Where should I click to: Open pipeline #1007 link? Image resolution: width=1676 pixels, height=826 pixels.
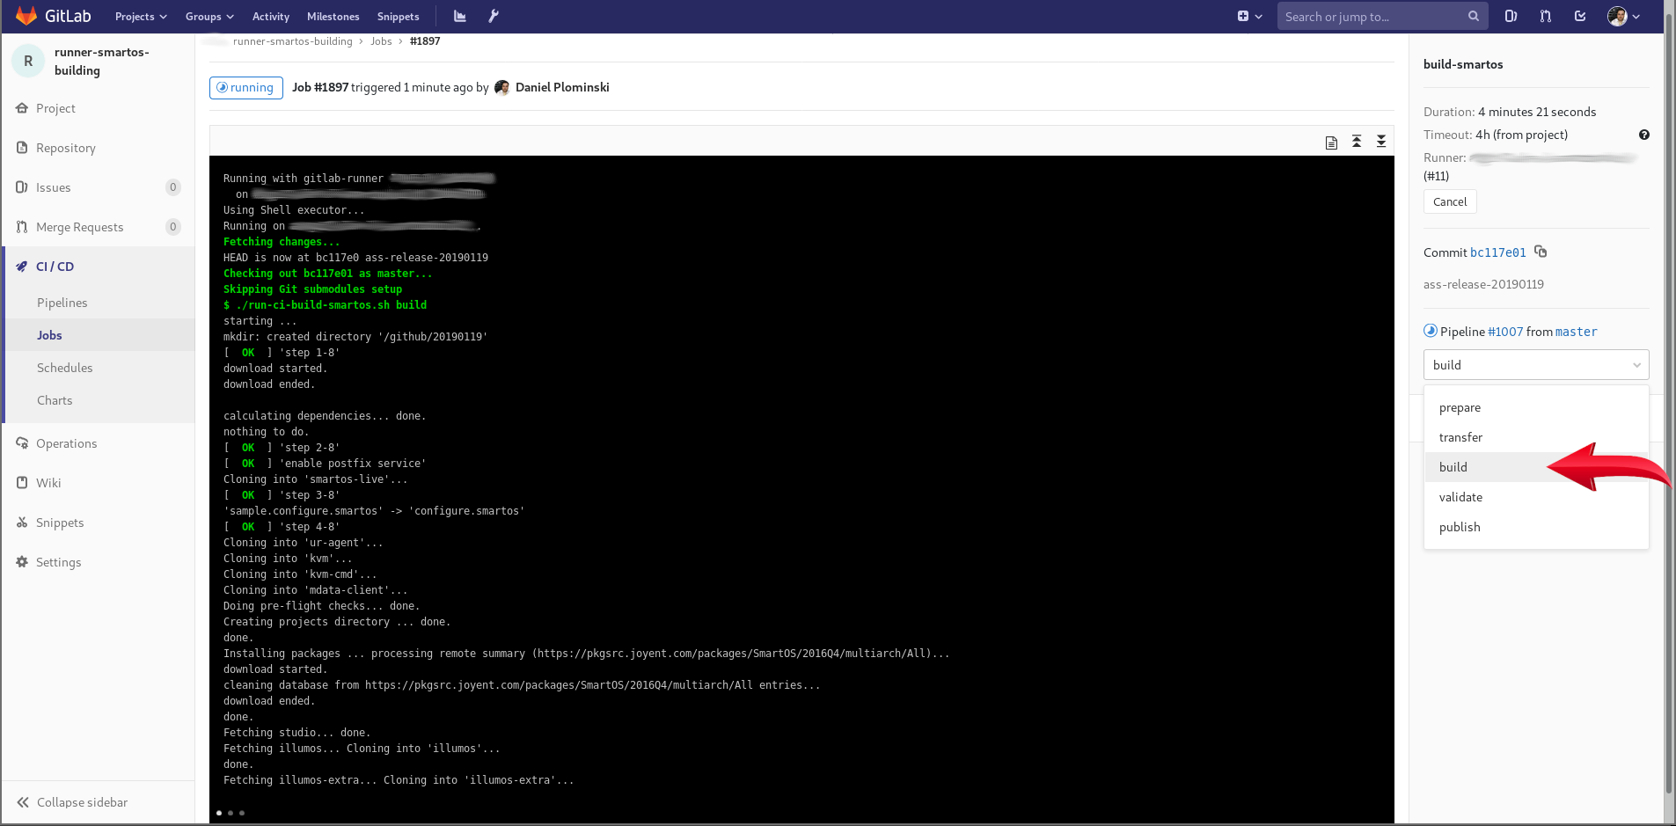pos(1505,332)
